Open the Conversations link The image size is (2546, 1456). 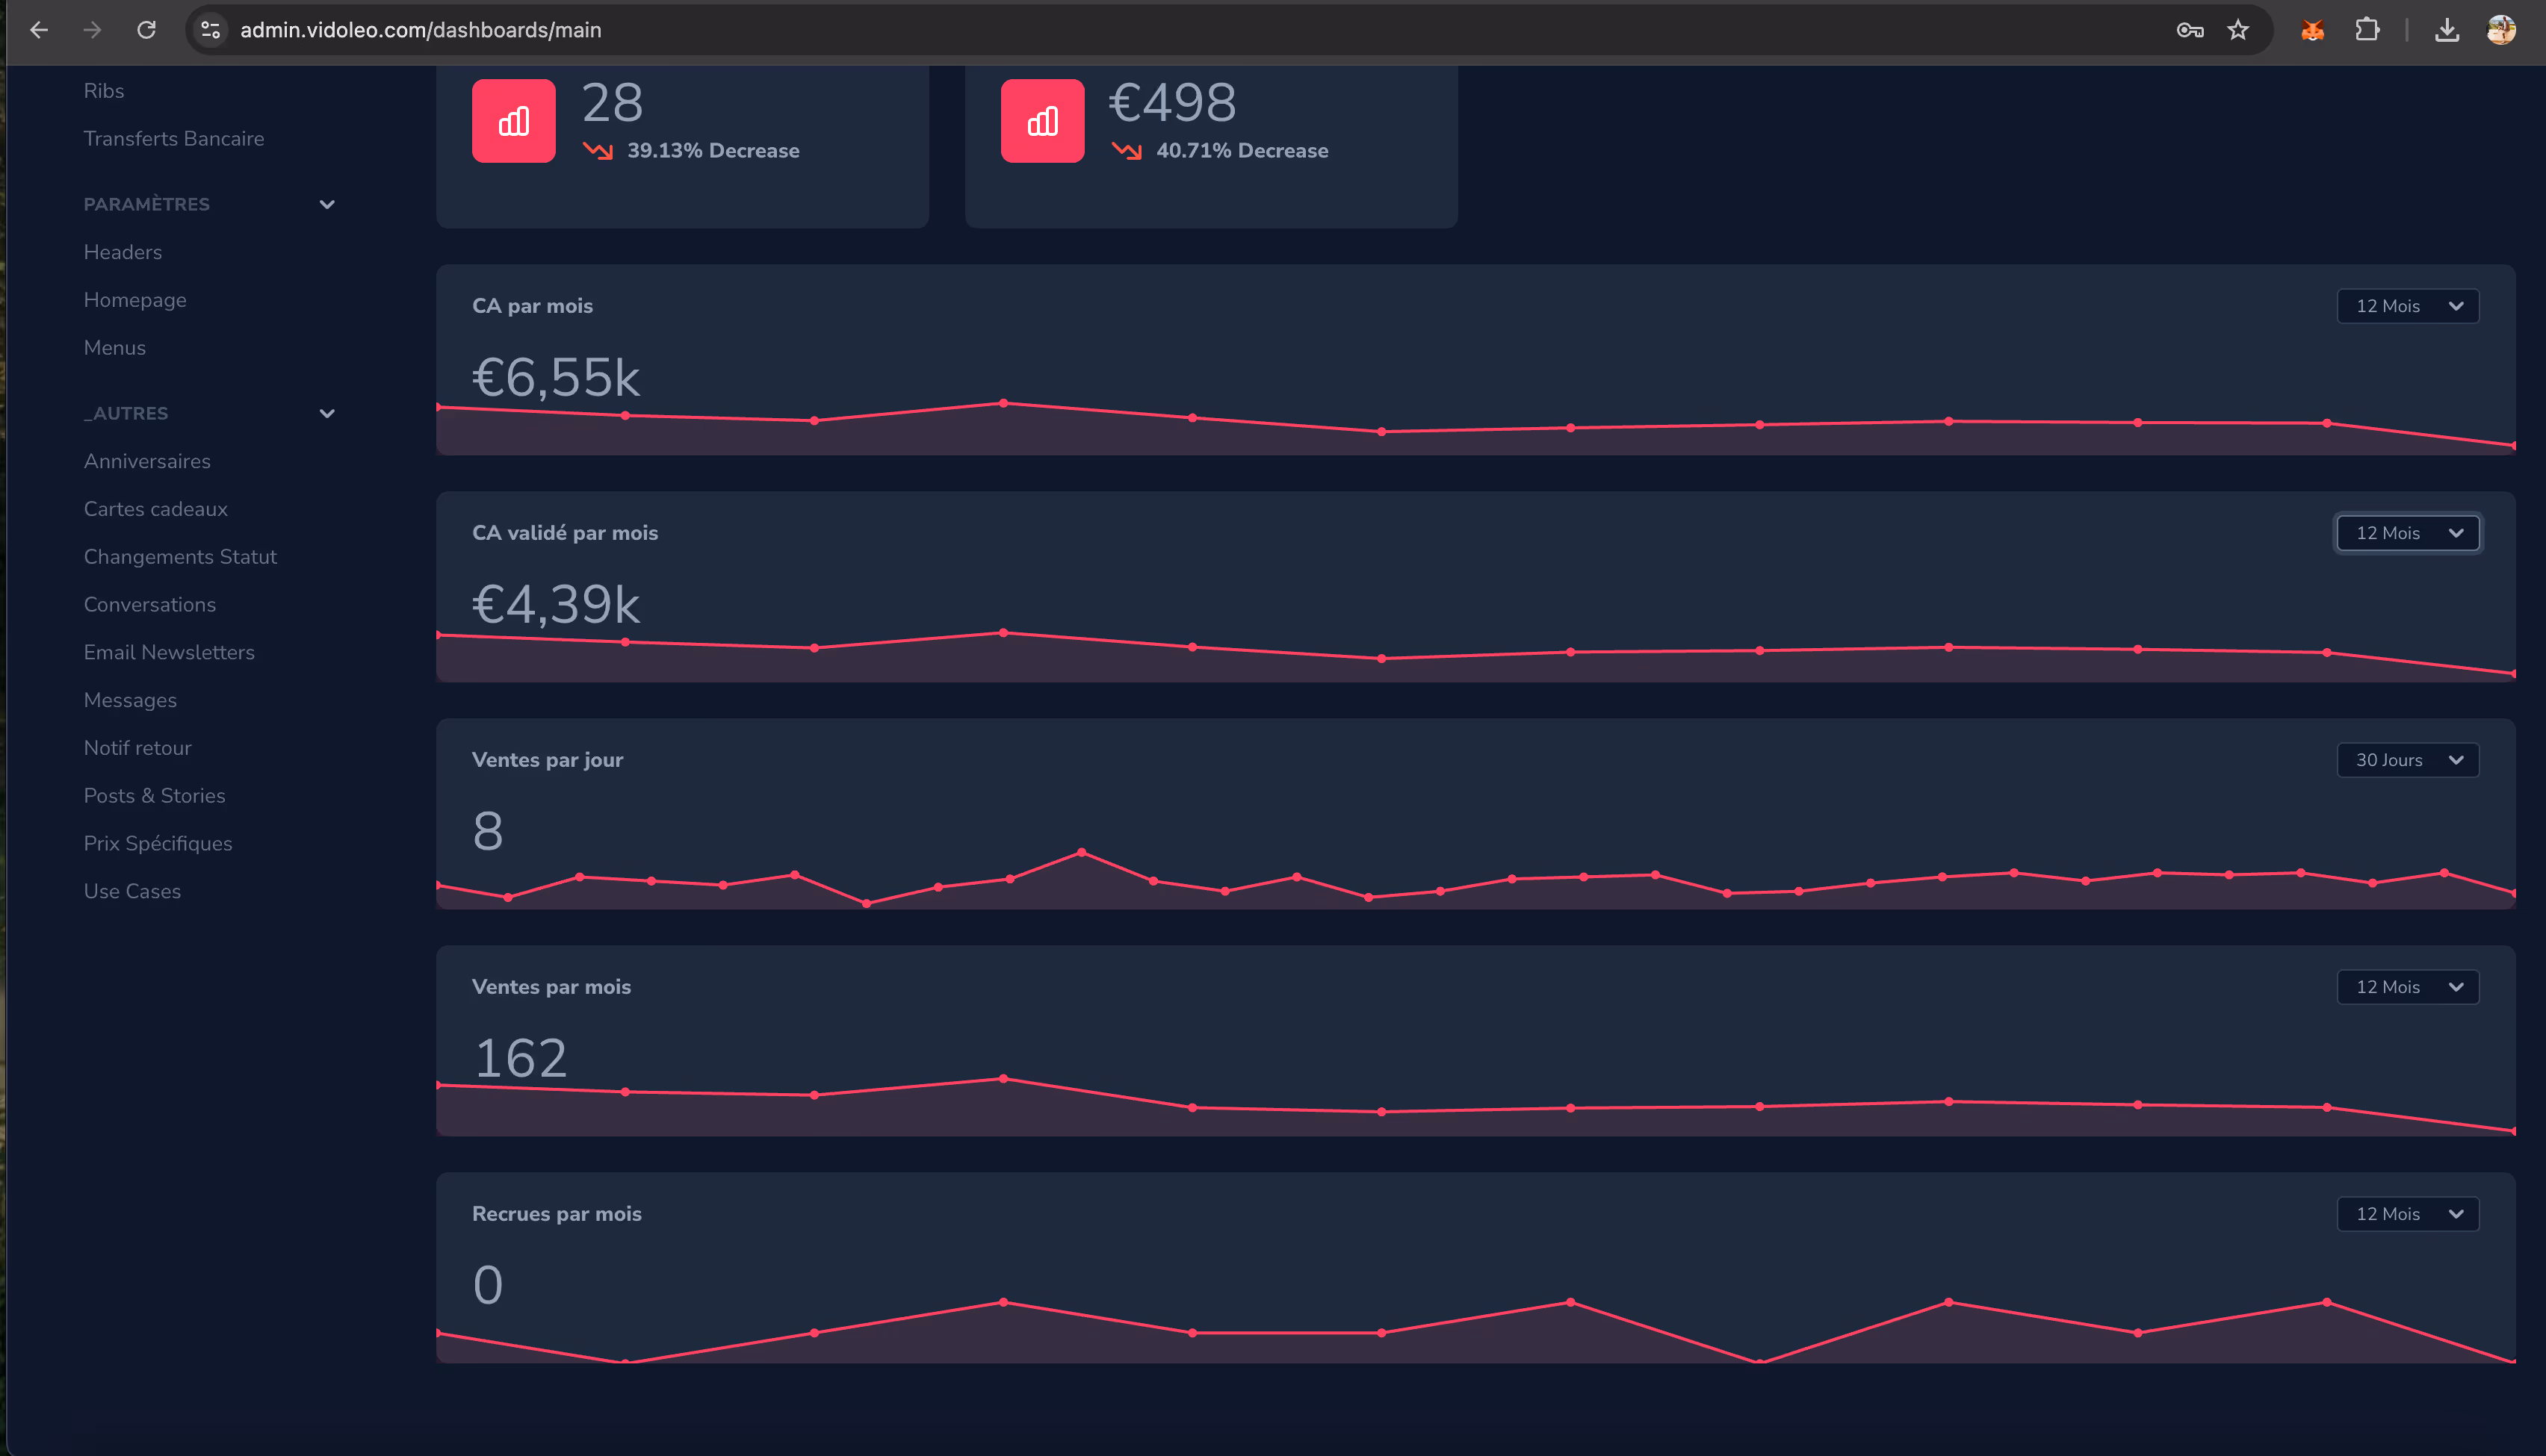click(149, 604)
